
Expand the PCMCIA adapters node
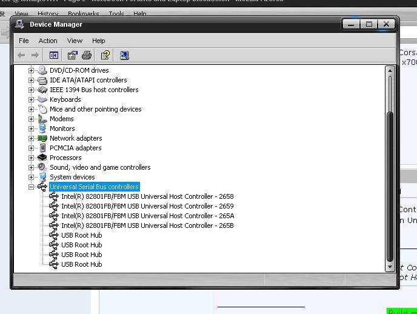point(31,148)
